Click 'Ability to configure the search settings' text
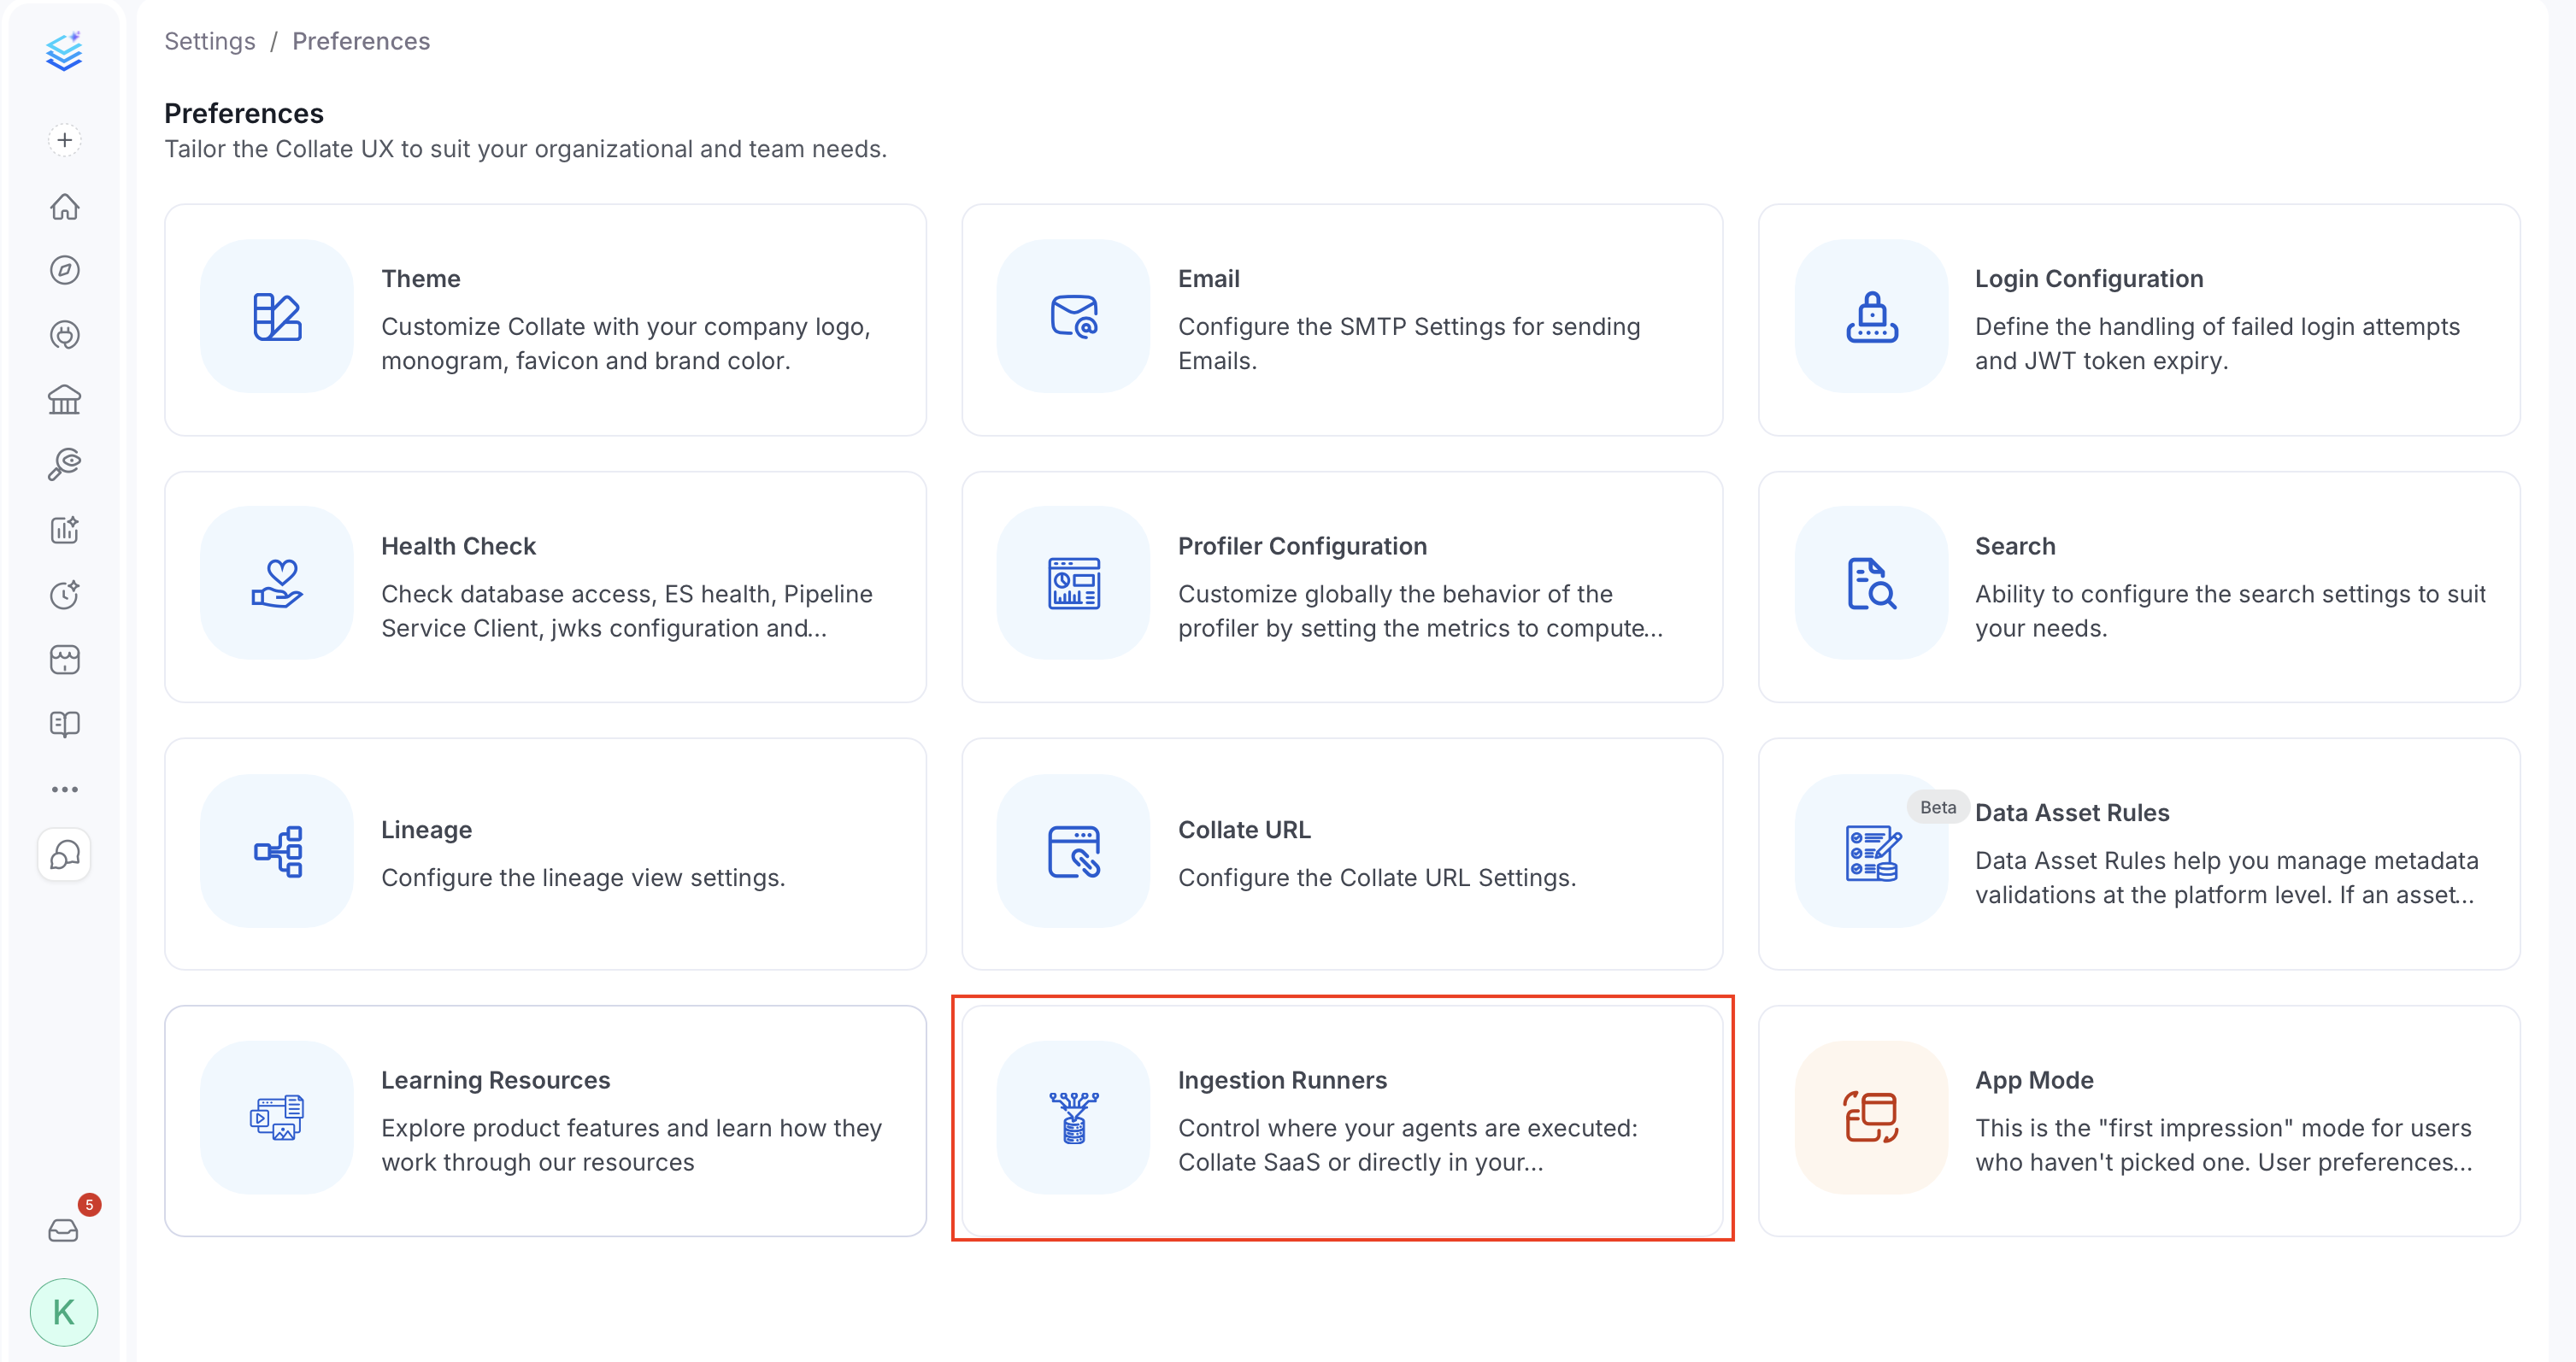The height and width of the screenshot is (1362, 2576). coord(2230,611)
